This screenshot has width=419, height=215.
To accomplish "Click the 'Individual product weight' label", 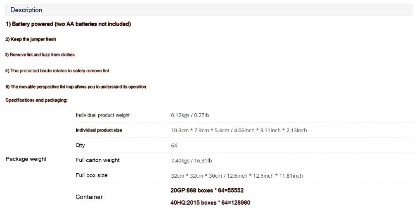I will tap(103, 115).
